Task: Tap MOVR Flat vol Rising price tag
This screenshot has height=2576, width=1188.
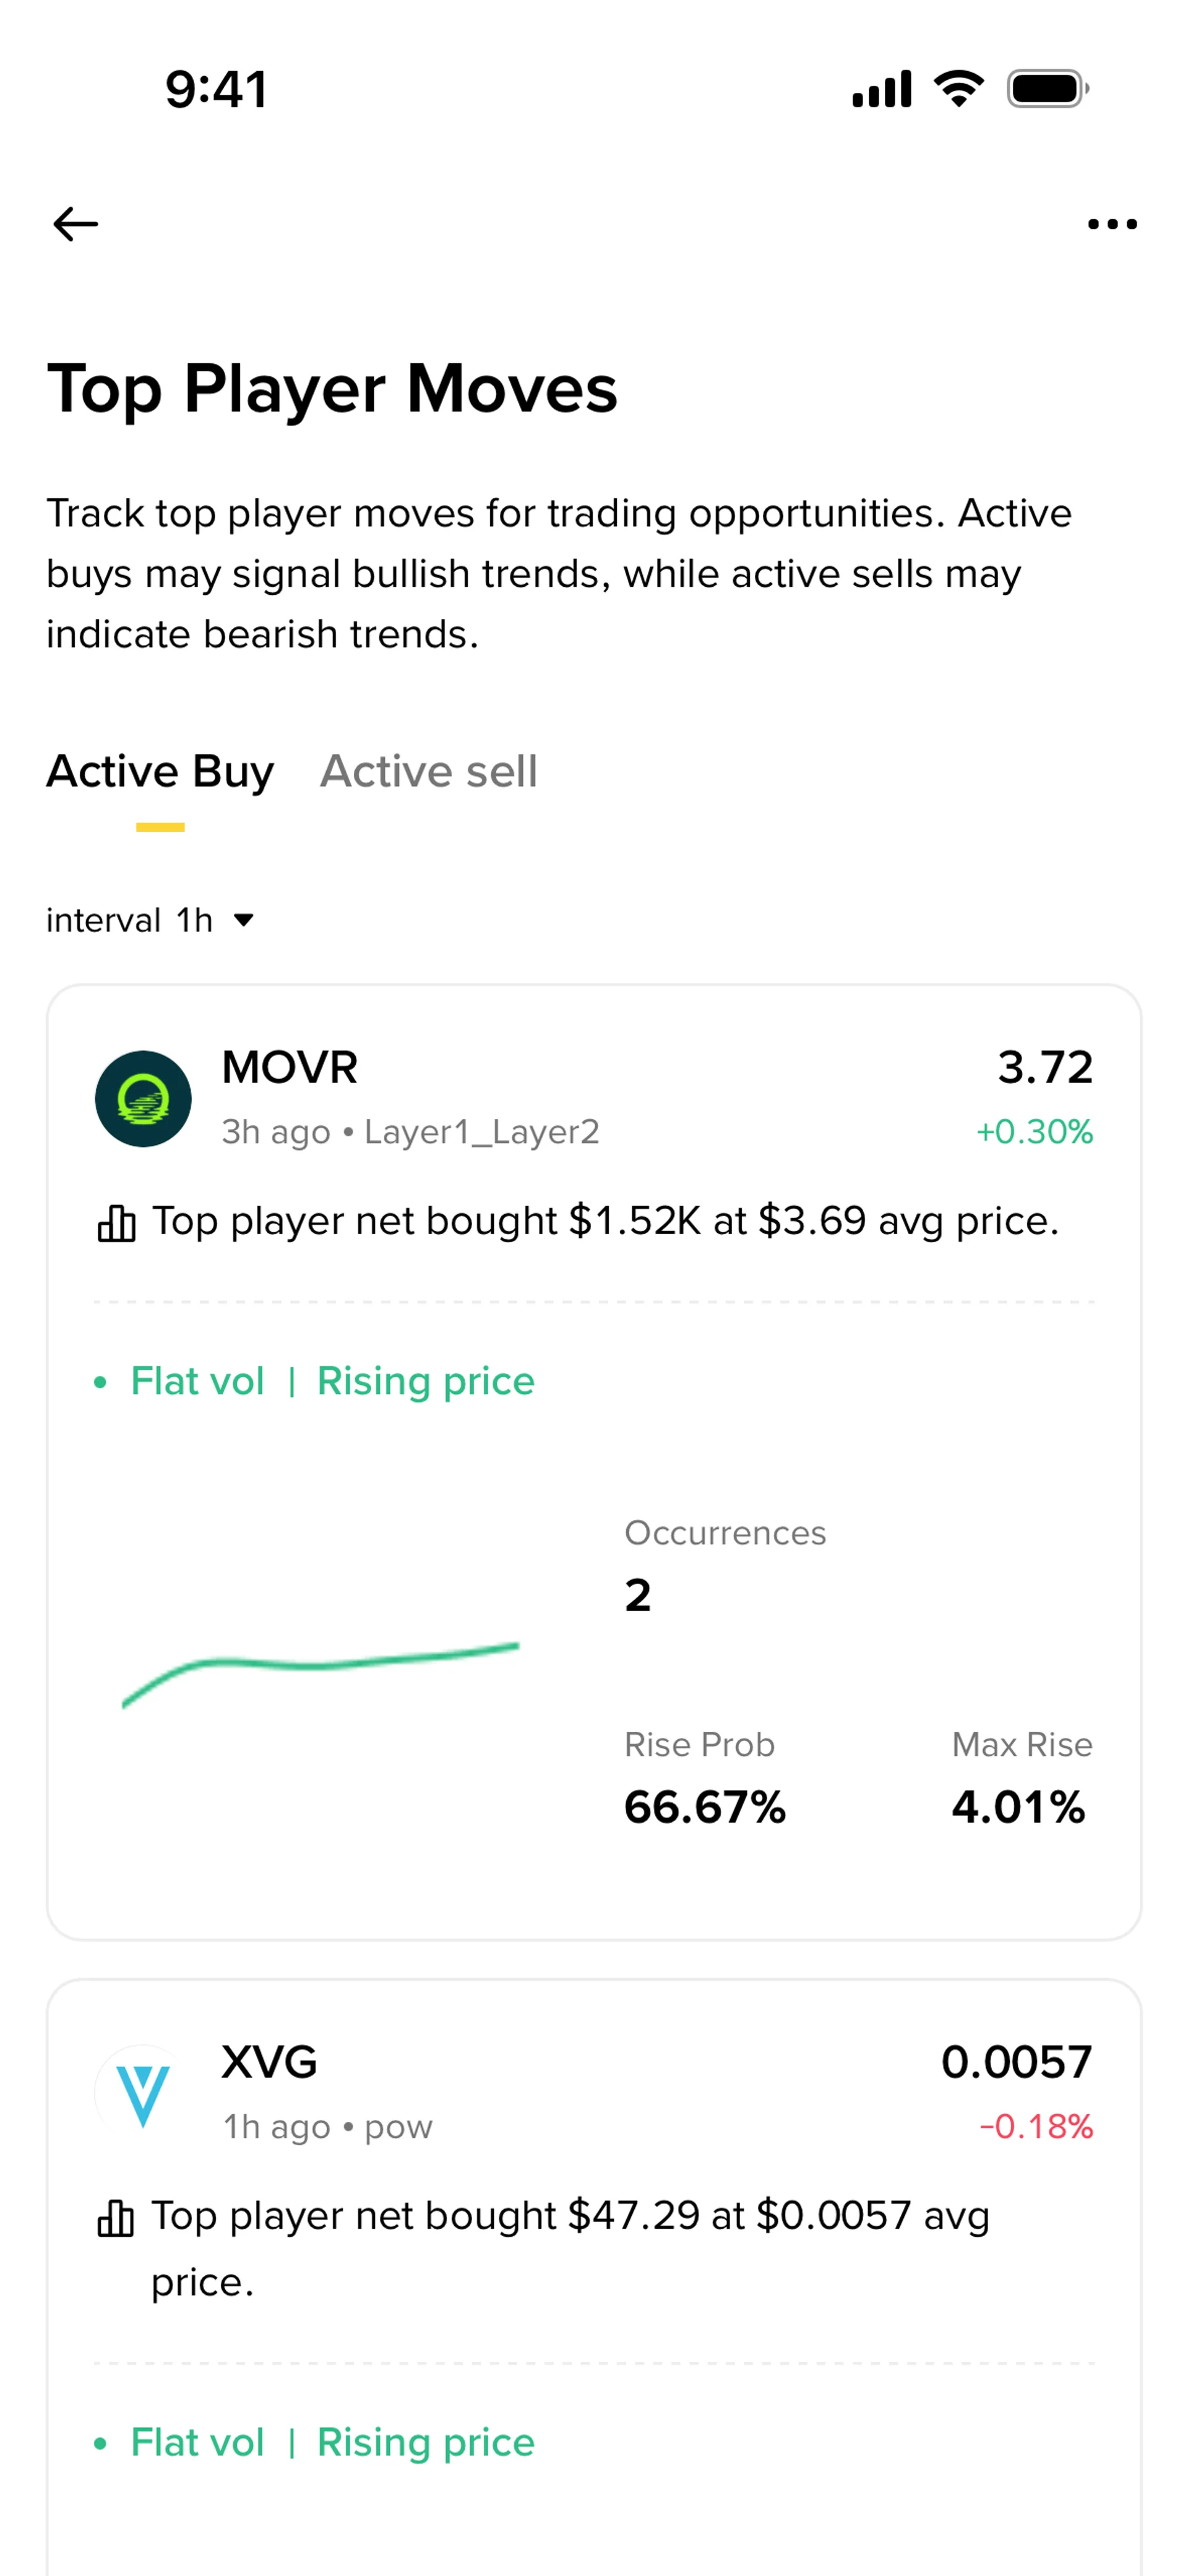Action: tap(332, 1381)
